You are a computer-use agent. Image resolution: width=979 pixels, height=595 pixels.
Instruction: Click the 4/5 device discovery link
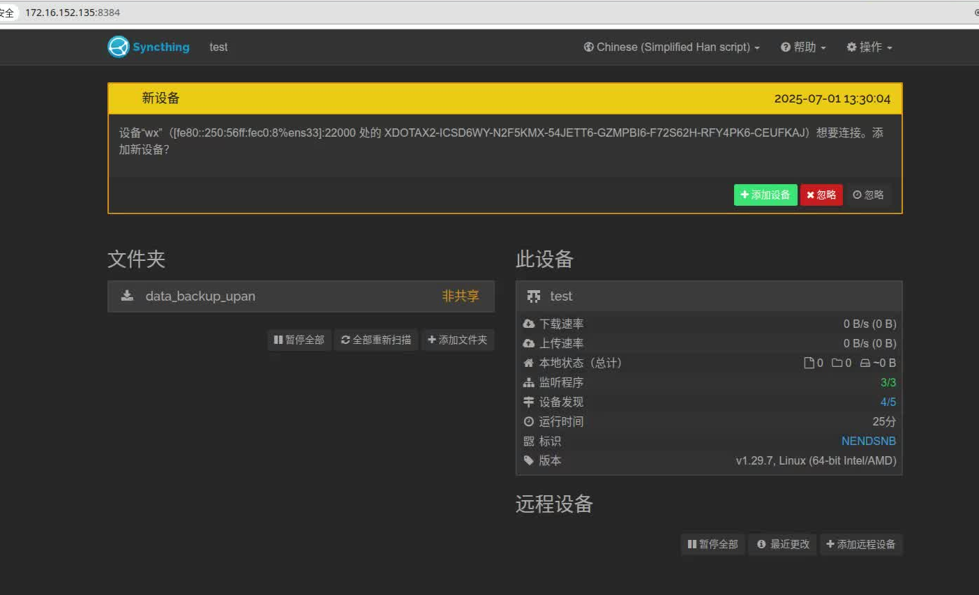pos(887,402)
